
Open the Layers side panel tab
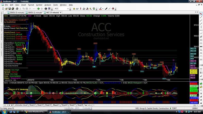coord(2,53)
